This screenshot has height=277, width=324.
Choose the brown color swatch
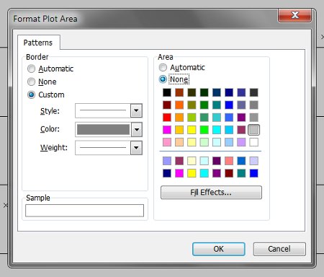(179, 92)
